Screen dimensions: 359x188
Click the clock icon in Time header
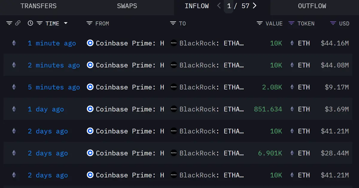click(30, 23)
